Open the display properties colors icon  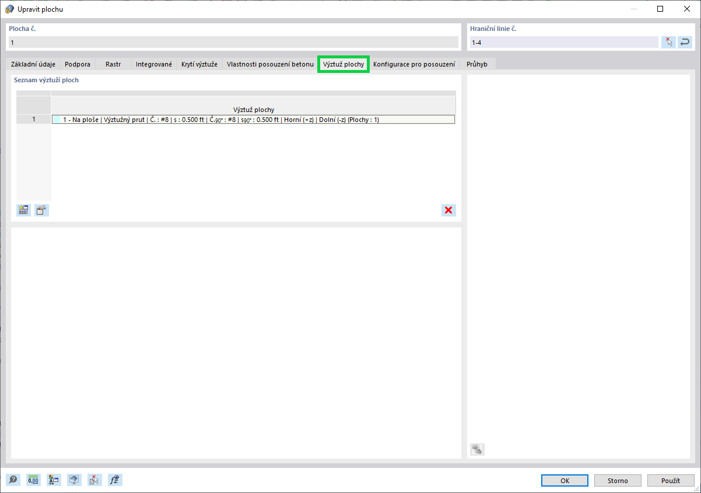[54, 480]
